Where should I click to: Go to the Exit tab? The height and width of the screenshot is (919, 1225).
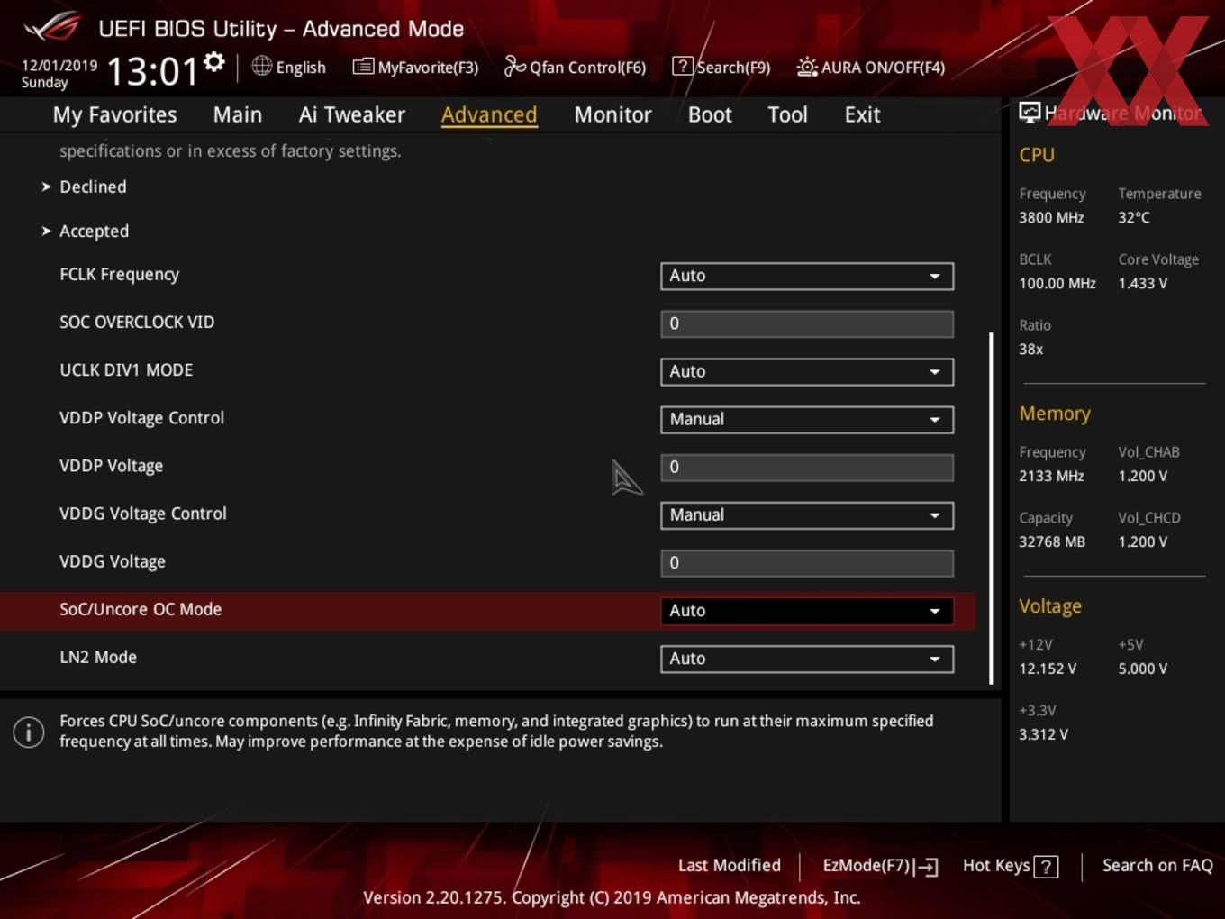tap(862, 114)
